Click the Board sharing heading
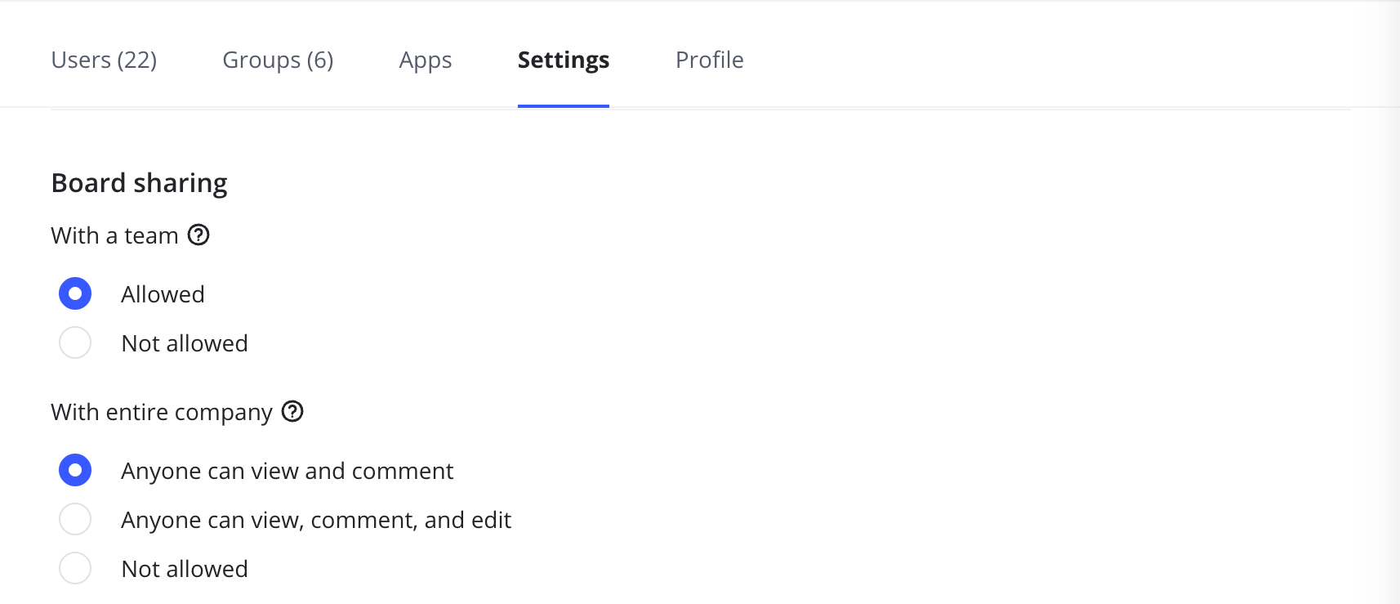Screen dimensions: 1400x604 (x=139, y=183)
